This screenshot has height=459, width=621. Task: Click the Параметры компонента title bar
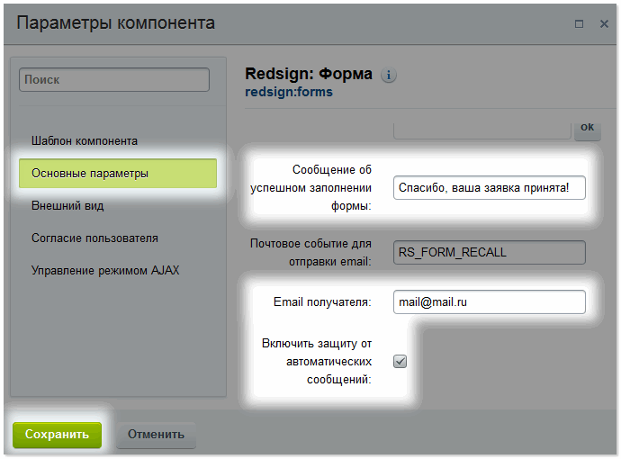point(270,23)
